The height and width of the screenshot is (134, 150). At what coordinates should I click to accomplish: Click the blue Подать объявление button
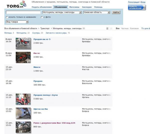(137, 7)
